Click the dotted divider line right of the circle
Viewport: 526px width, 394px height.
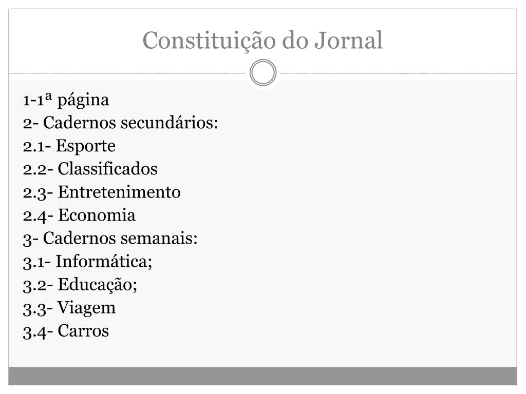[399, 73]
